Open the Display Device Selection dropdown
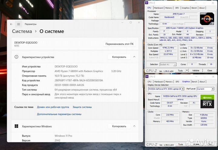Screen dimensions: 218x150 183,89
